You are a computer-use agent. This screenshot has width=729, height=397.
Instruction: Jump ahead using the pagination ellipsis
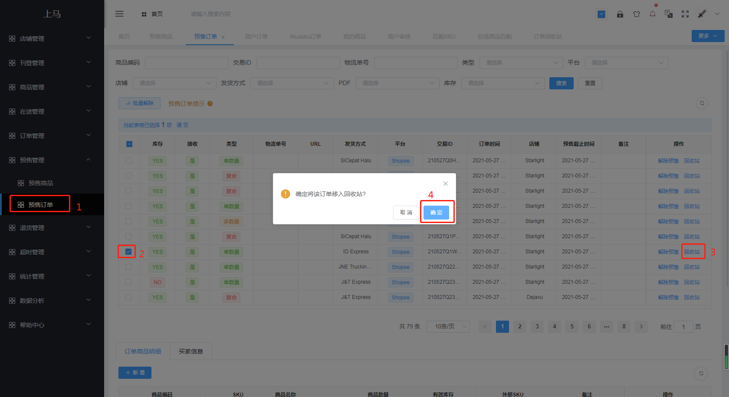point(607,327)
